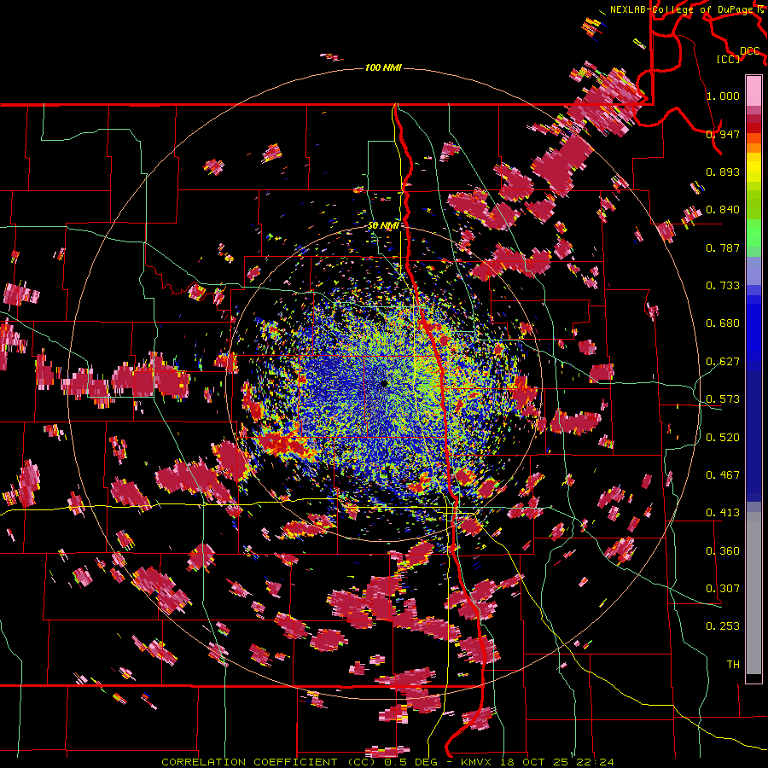Pick the yellow band of the color scale
768x768 pixels.
[x=753, y=168]
